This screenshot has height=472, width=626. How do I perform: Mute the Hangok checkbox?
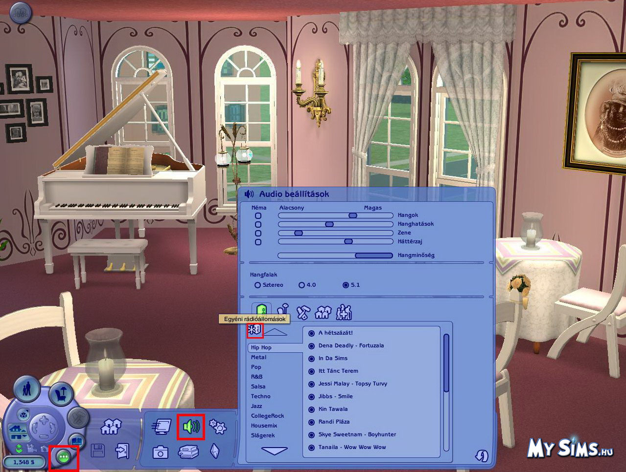point(258,215)
